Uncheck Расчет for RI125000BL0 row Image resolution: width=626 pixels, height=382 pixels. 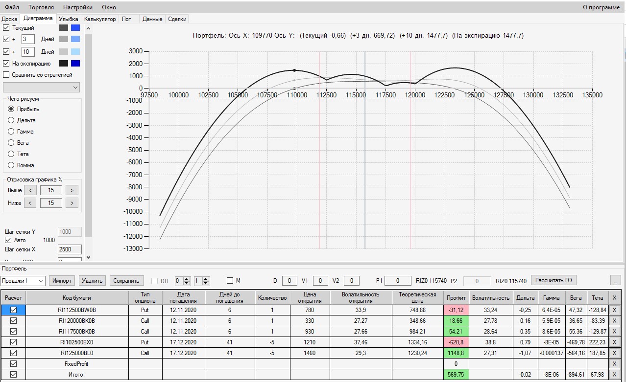click(x=13, y=353)
